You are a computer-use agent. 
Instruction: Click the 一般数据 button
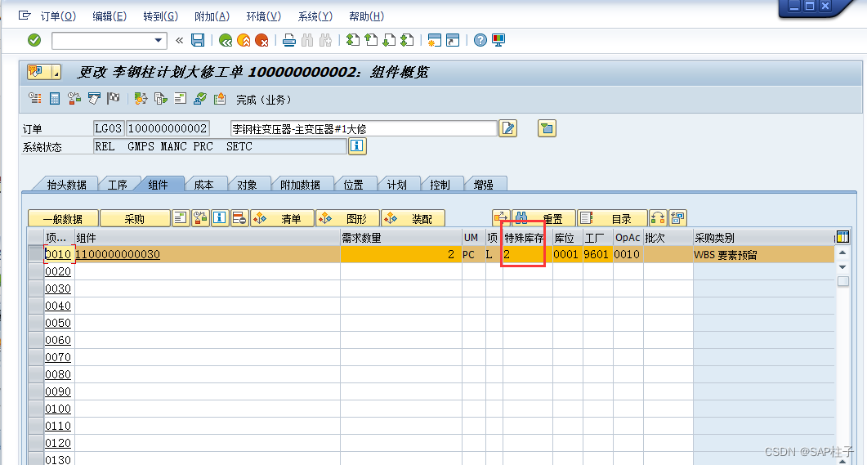[63, 219]
